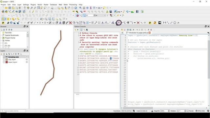Expand the Project Home tree node
210x118 pixels.
(x=1, y=38)
